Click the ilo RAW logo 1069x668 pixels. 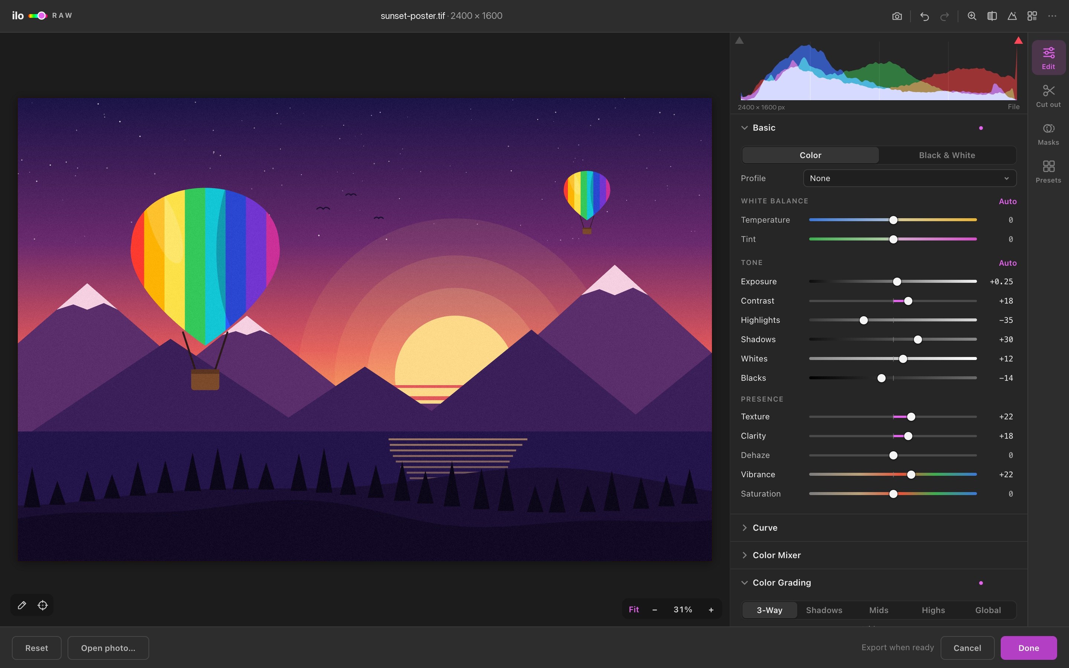(x=42, y=16)
